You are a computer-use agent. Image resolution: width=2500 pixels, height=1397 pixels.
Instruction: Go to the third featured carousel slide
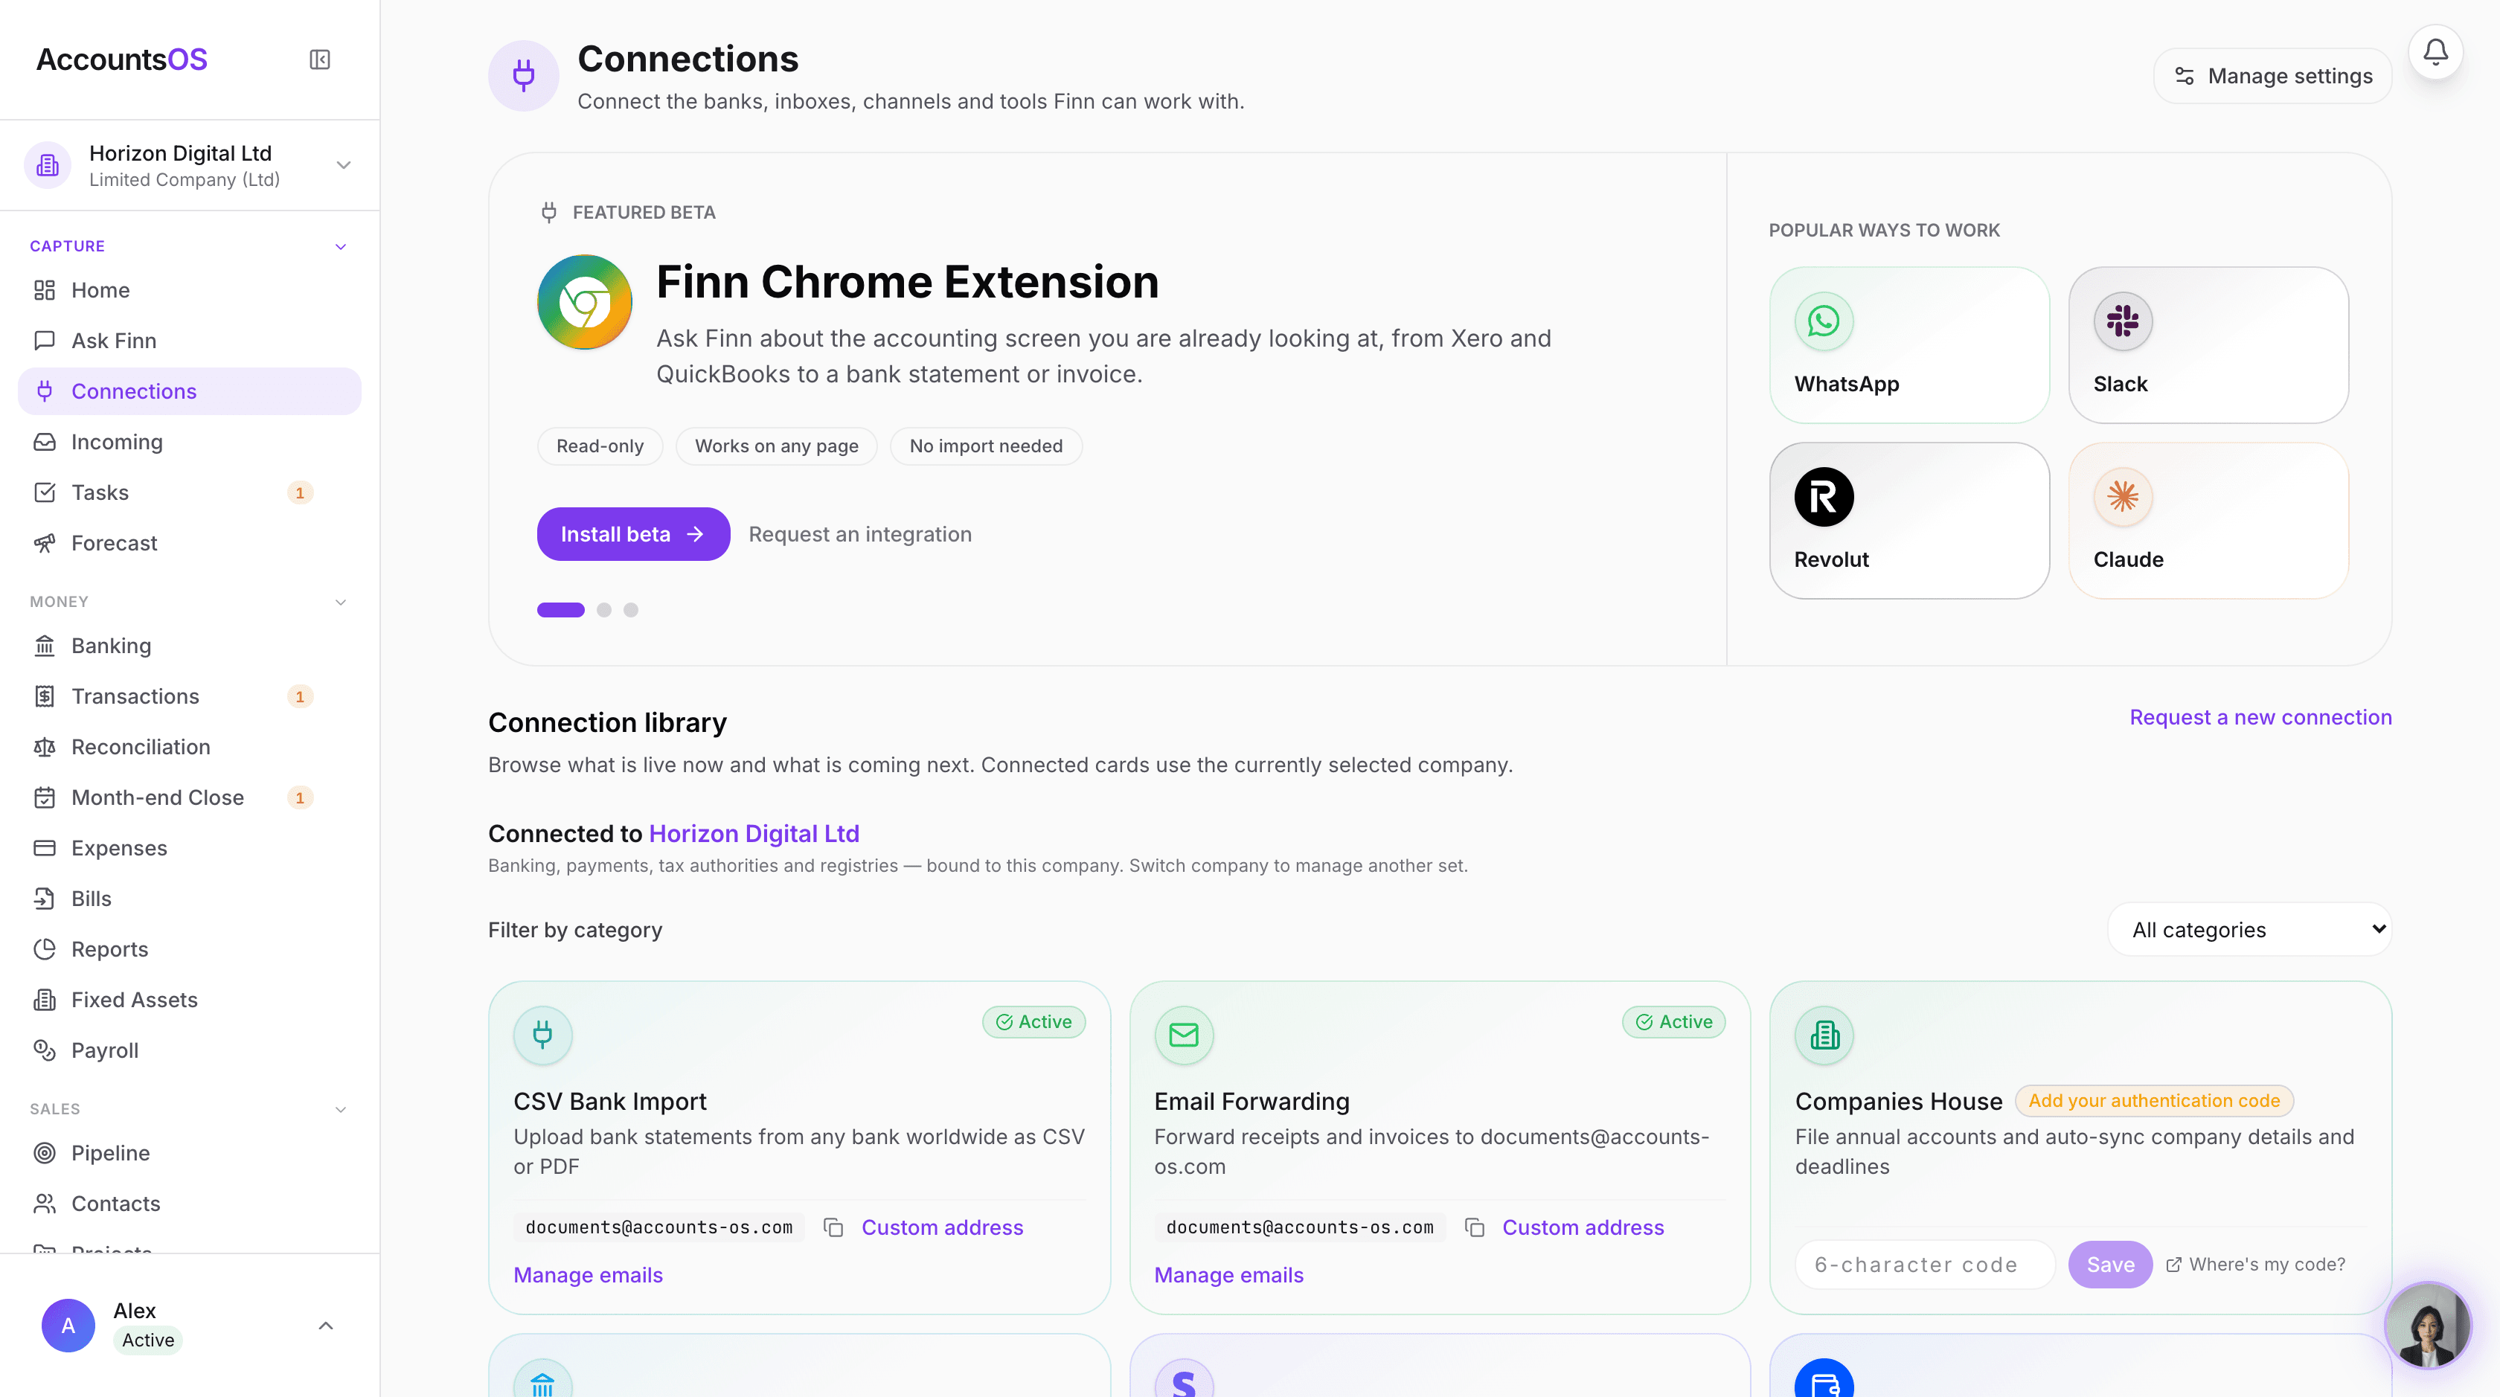631,609
